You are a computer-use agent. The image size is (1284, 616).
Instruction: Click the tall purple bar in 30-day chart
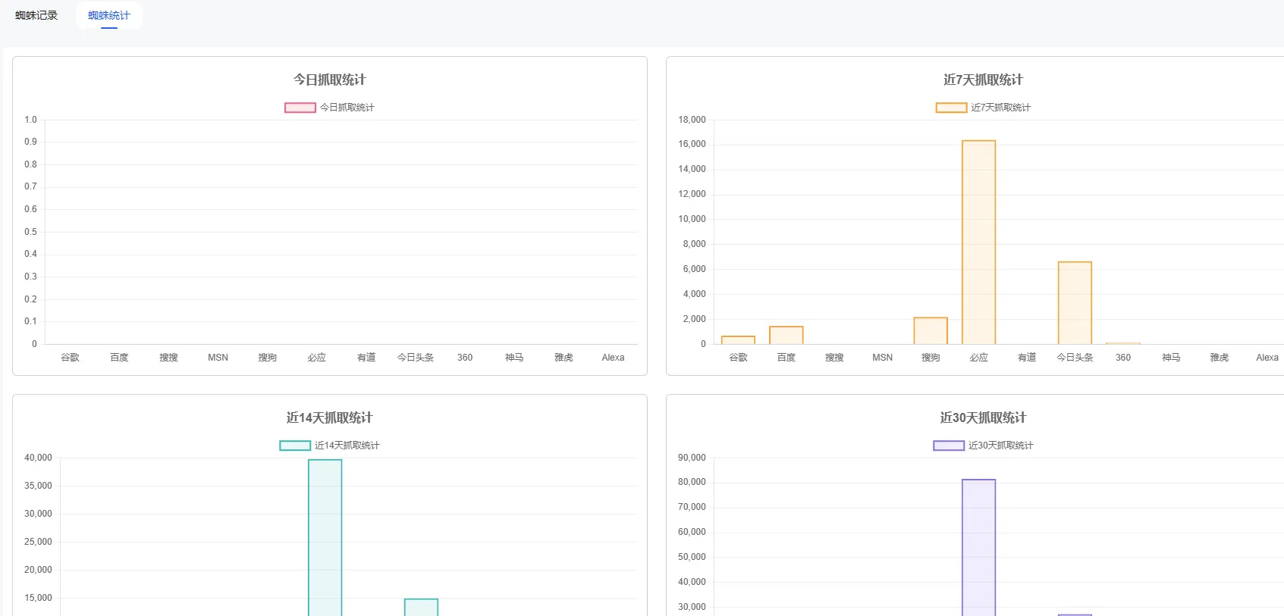[979, 547]
